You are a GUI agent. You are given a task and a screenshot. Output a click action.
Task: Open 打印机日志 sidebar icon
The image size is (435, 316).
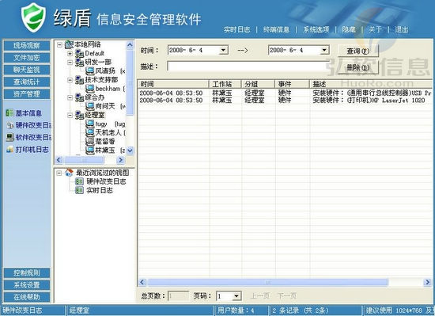(10, 150)
